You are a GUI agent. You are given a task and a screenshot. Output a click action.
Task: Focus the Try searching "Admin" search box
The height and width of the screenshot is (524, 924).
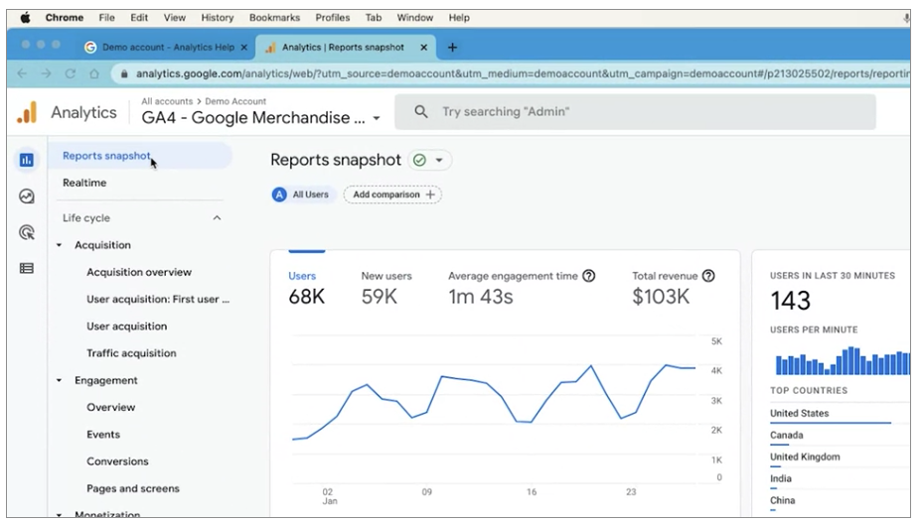tap(635, 112)
